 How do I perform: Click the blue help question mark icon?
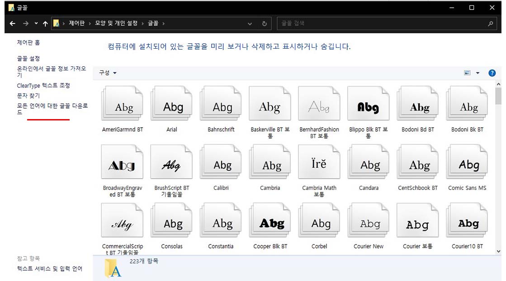coord(492,73)
